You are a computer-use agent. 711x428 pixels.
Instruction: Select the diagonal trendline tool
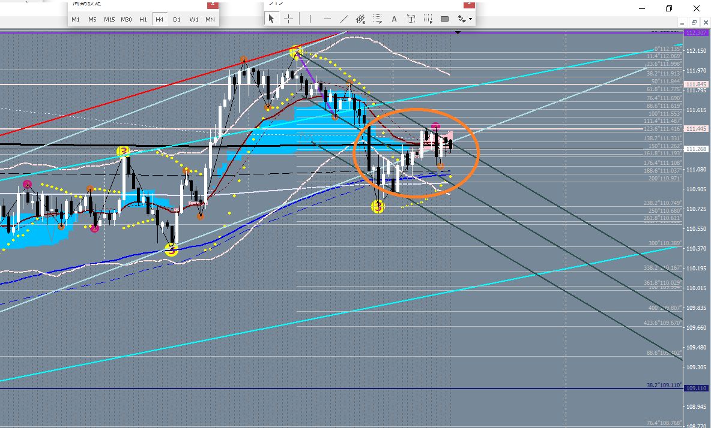pos(344,19)
